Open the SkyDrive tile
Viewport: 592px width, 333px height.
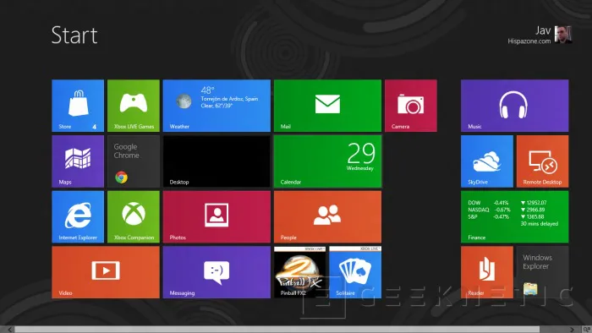[x=487, y=161]
